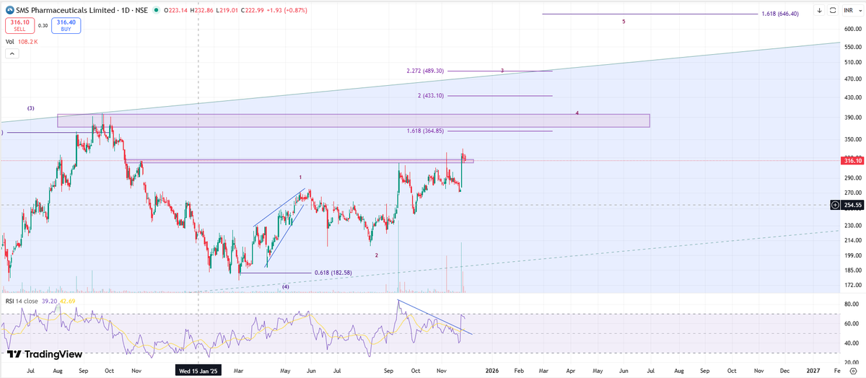The image size is (866, 378).
Task: Click the 80.00 RSI scale label
Action: point(852,304)
